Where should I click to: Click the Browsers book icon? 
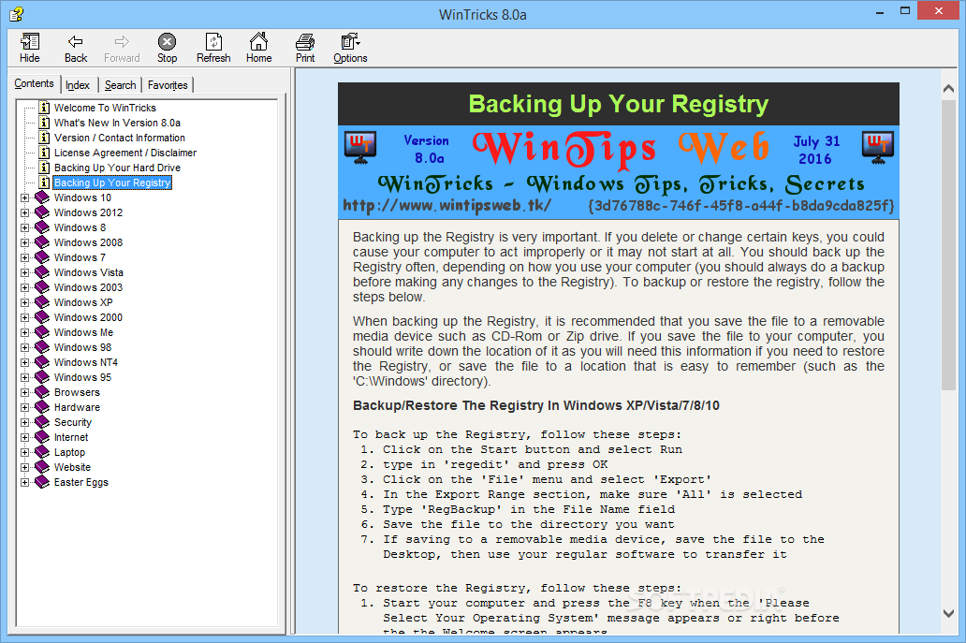[x=42, y=392]
